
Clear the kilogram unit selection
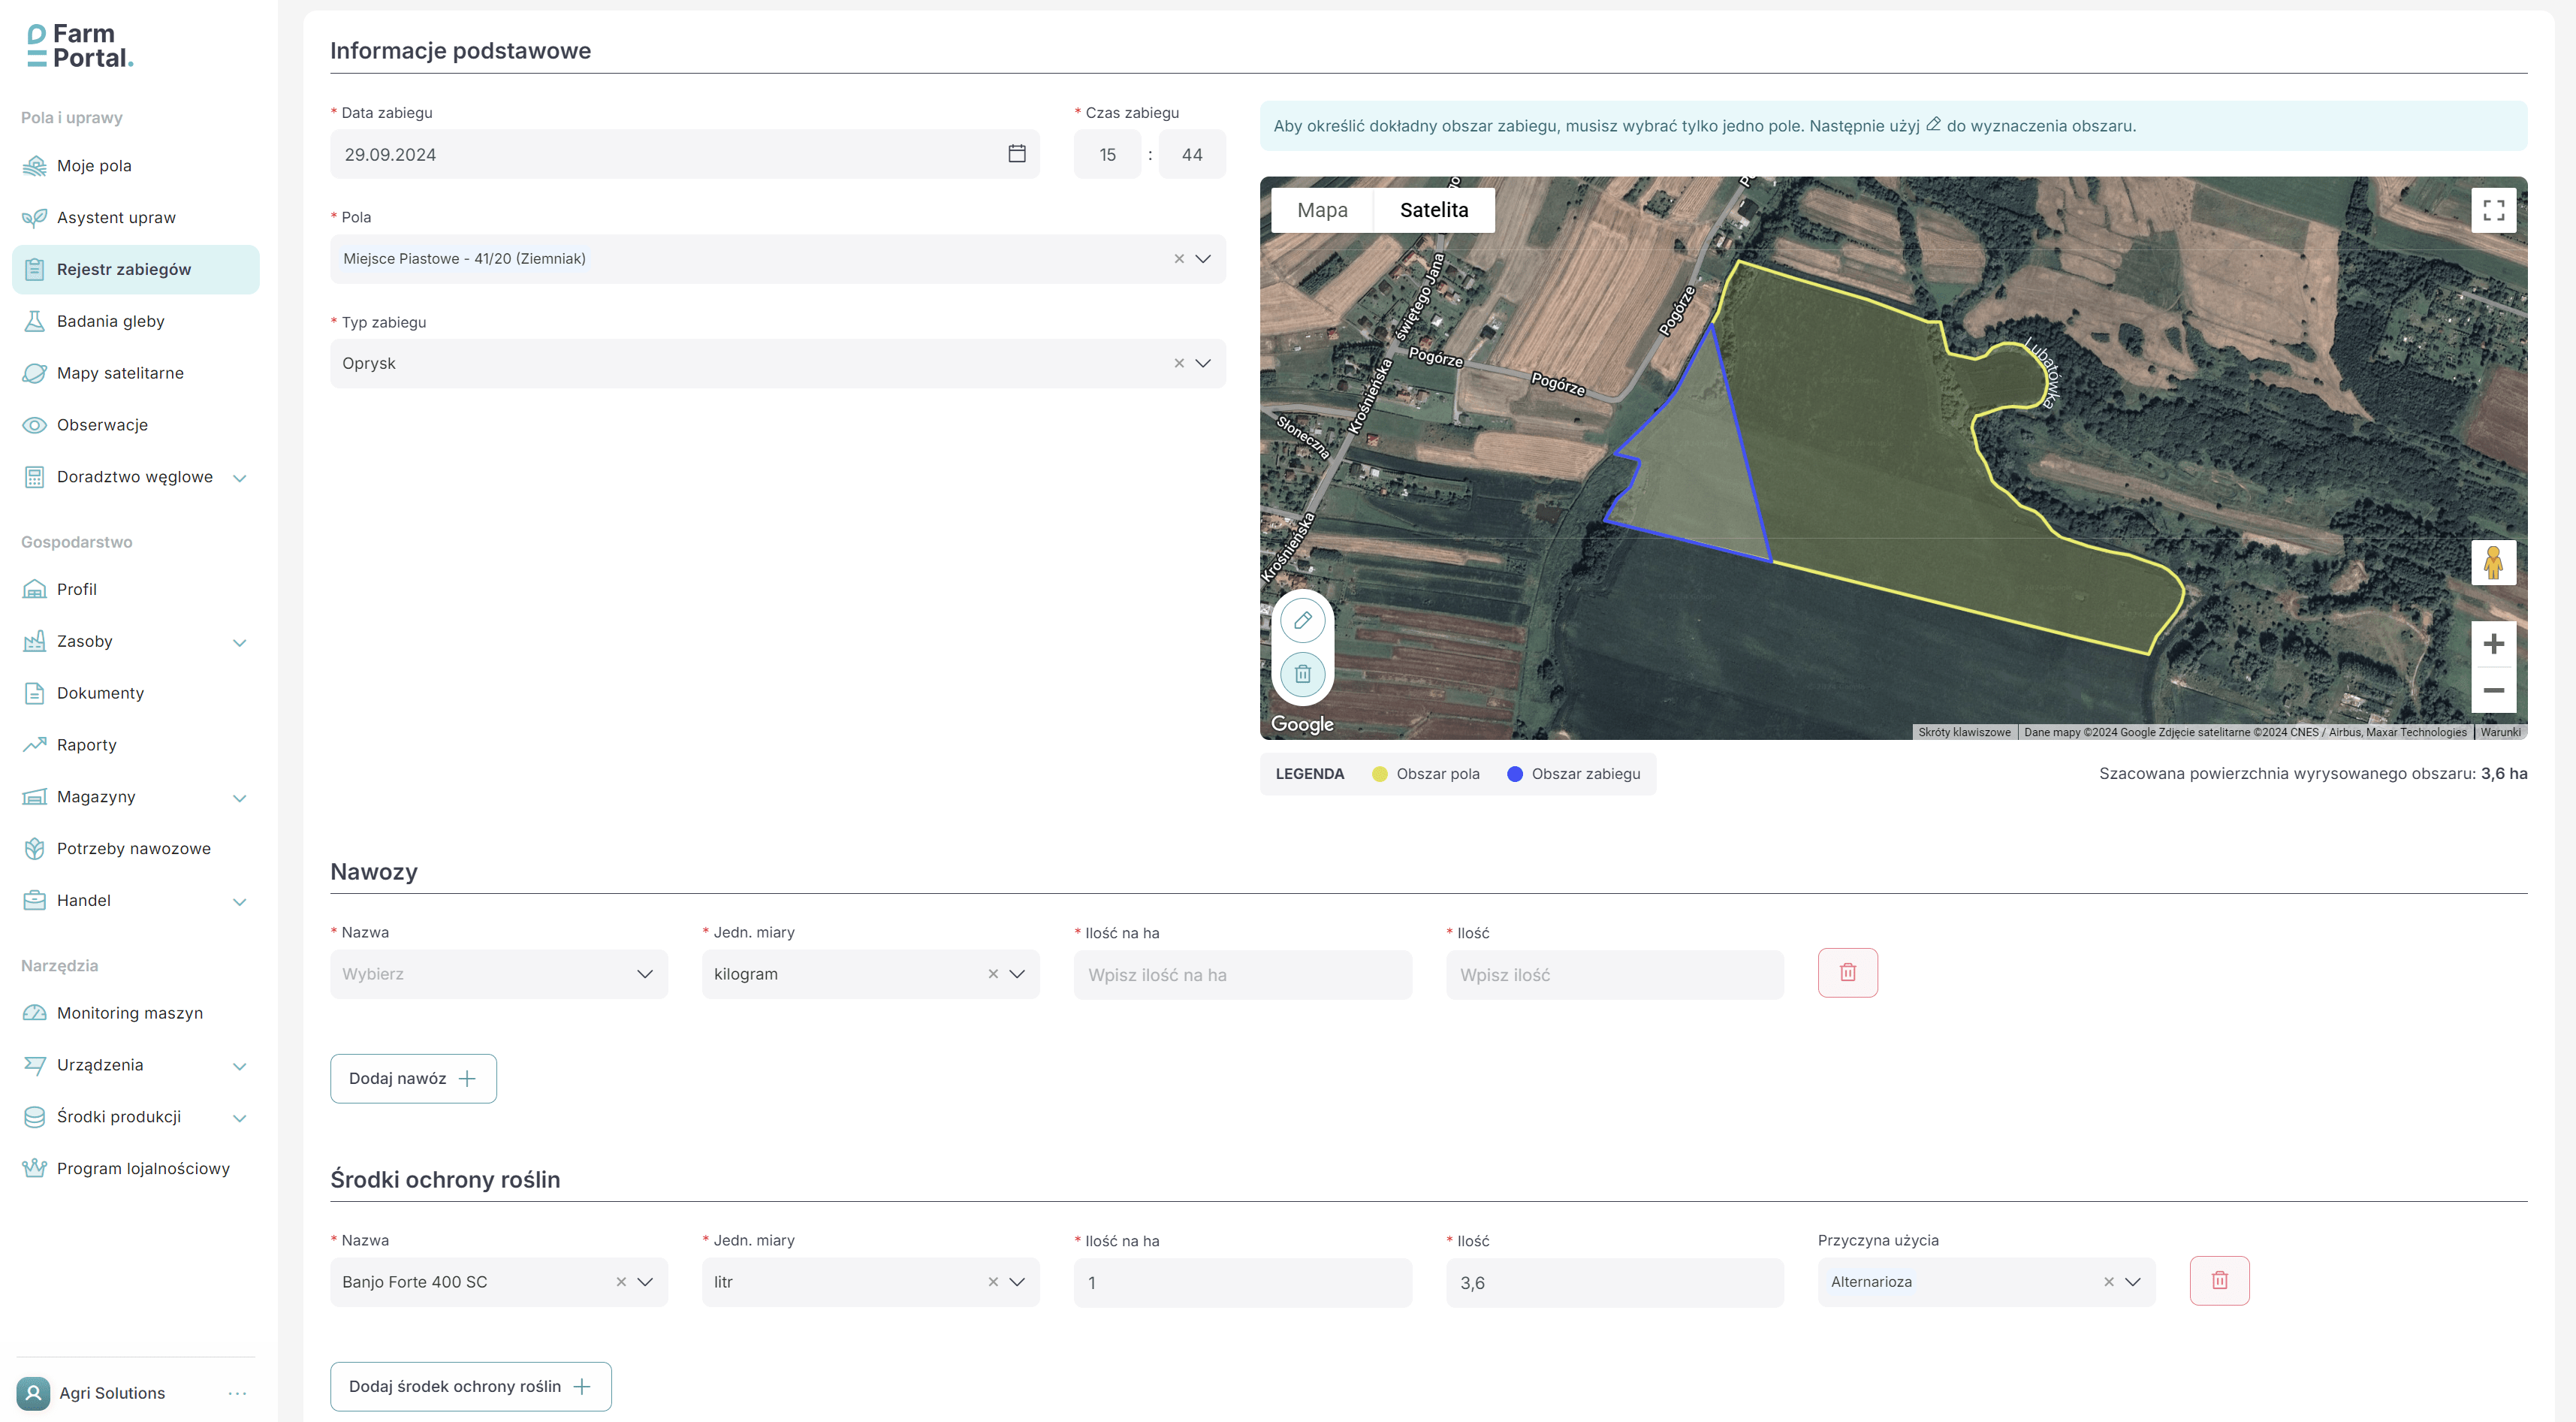pos(993,974)
